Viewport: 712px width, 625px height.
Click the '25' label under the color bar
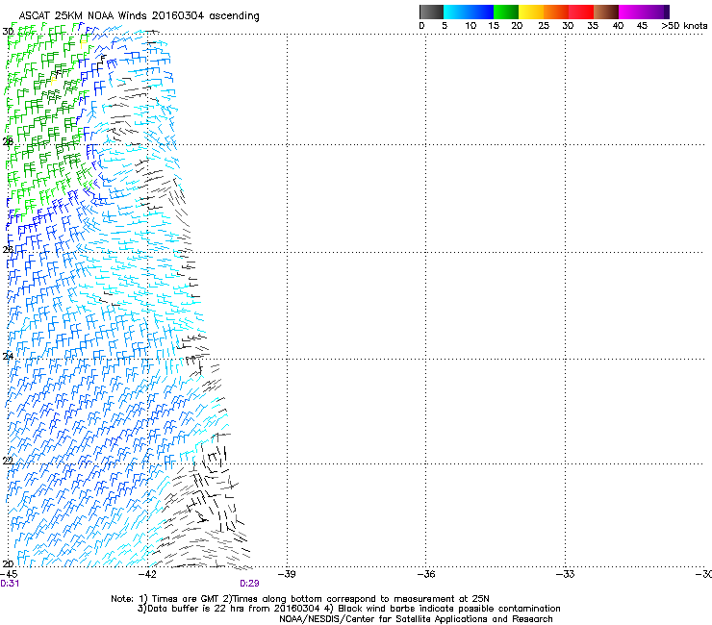(544, 25)
